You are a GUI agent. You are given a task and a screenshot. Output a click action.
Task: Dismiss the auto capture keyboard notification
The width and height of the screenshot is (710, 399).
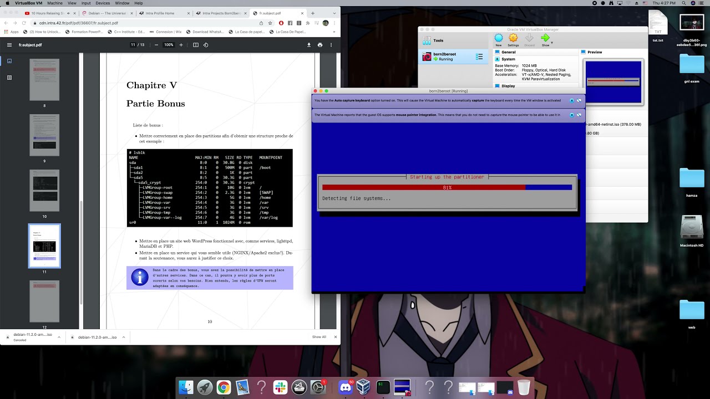tap(572, 100)
